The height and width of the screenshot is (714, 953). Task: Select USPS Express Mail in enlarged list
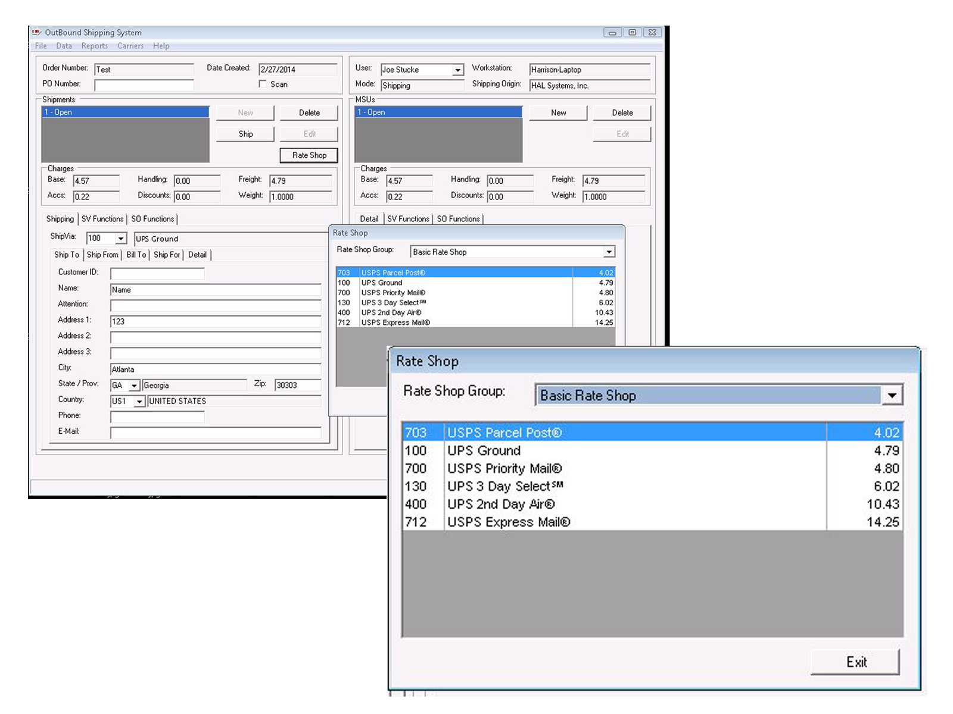point(652,522)
